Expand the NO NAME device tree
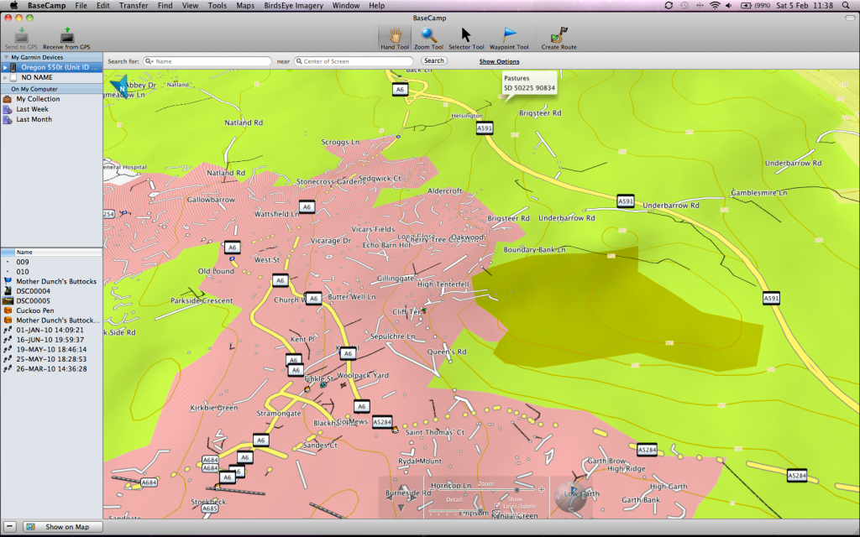Viewport: 860px width, 537px height. click(5, 78)
